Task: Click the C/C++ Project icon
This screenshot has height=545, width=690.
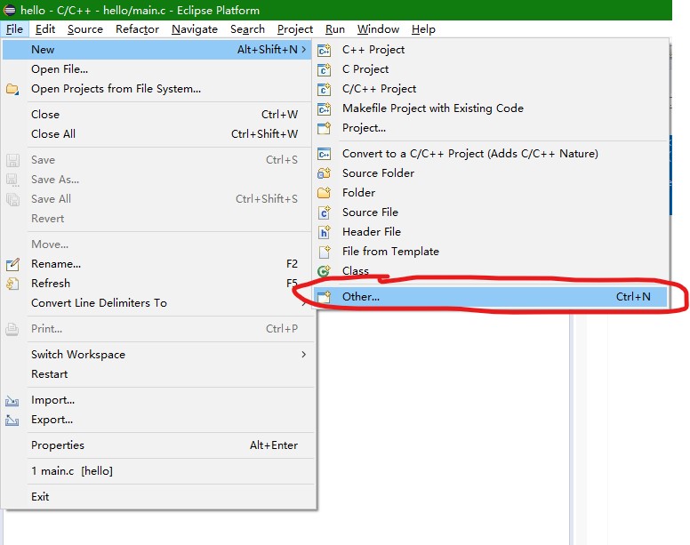Action: coord(325,89)
